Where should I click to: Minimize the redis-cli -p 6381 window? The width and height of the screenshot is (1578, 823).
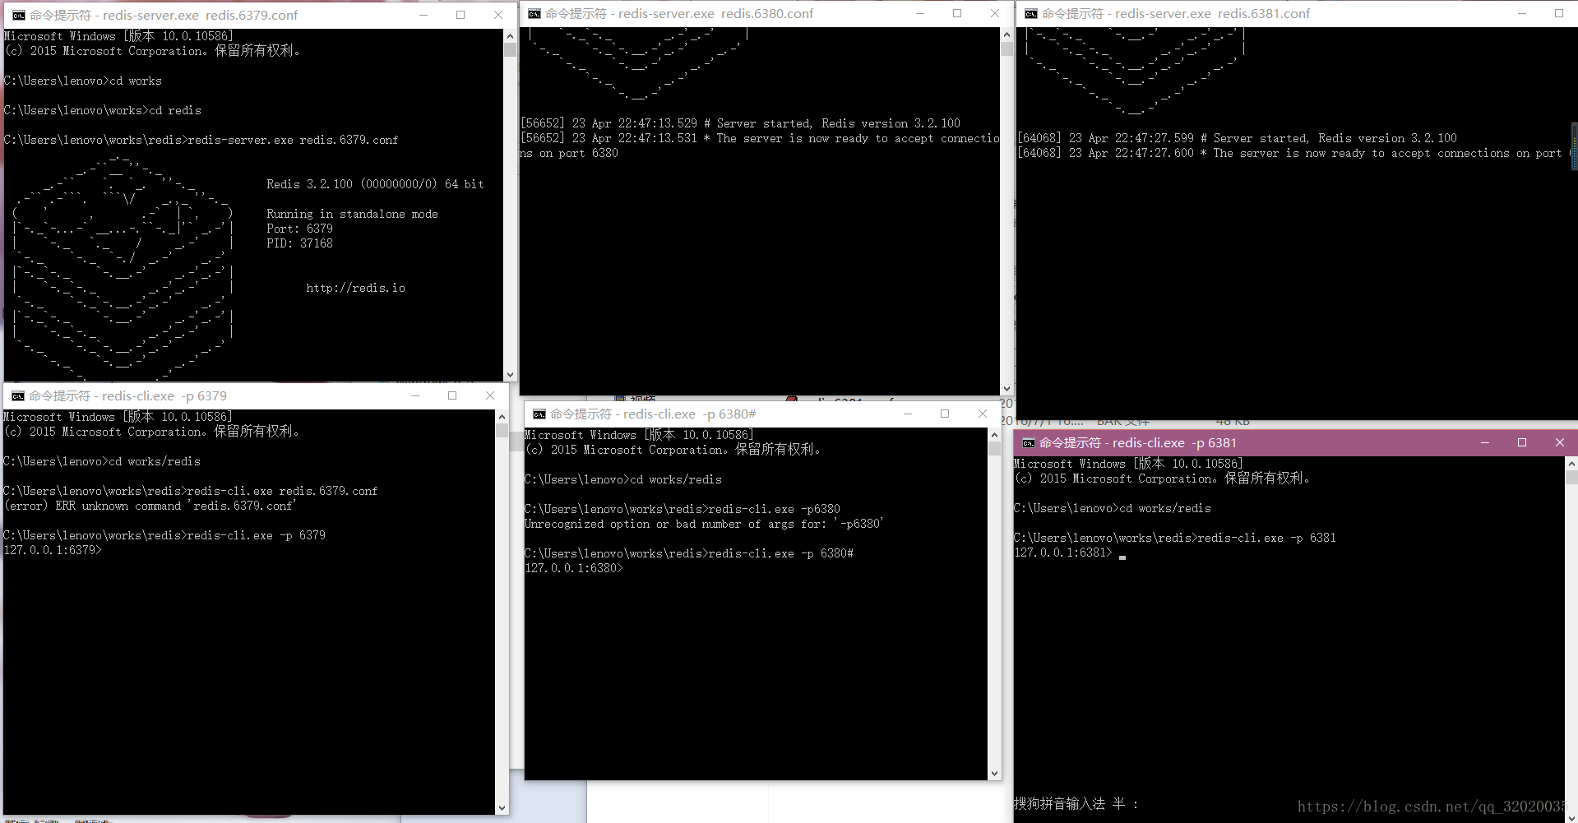(x=1485, y=442)
